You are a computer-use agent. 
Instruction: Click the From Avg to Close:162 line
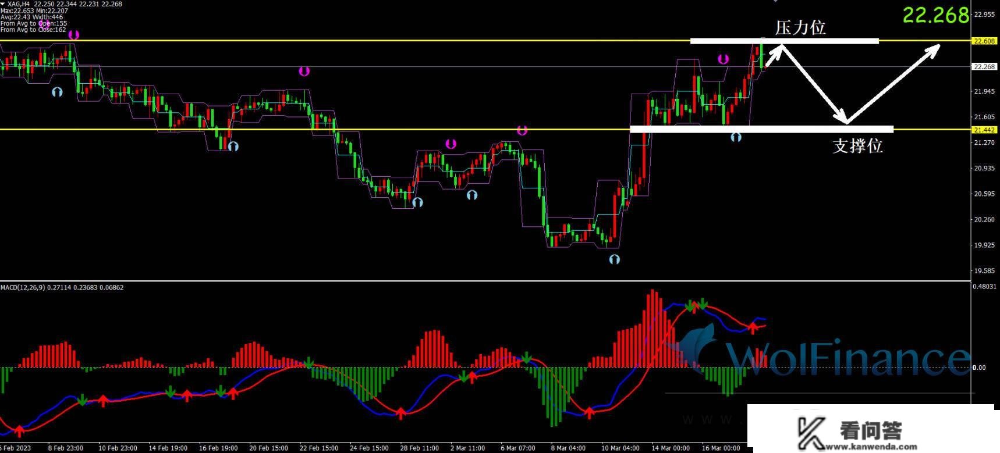[33, 30]
